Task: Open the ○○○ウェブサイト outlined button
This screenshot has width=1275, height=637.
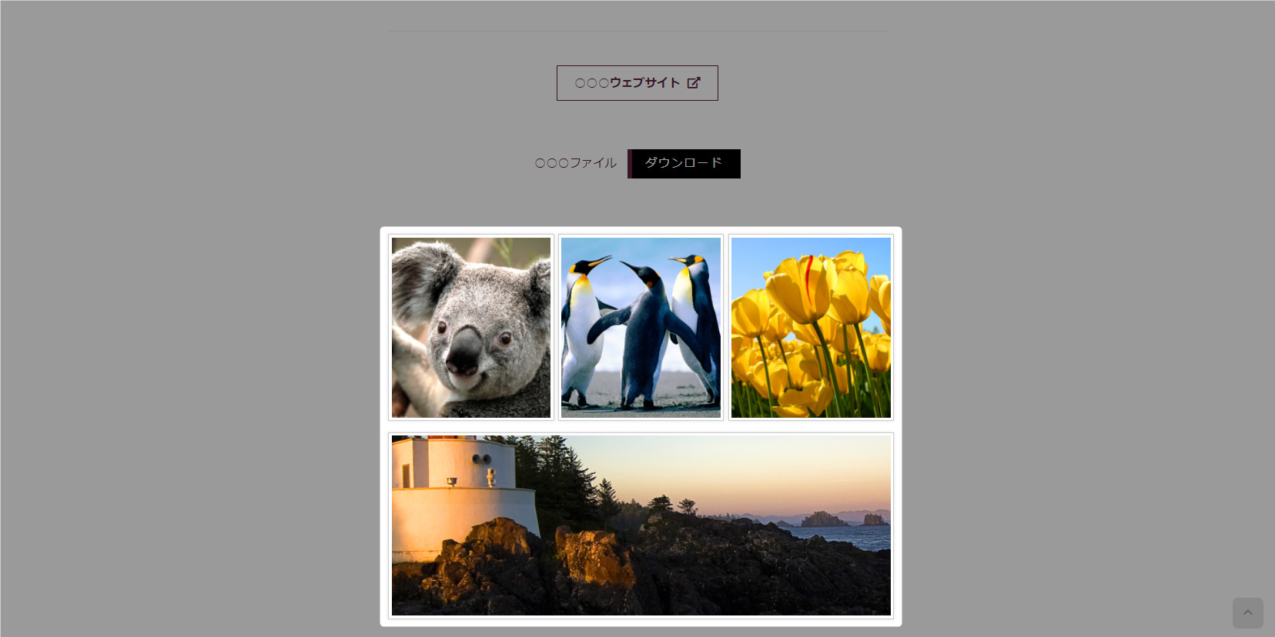Action: (x=637, y=83)
